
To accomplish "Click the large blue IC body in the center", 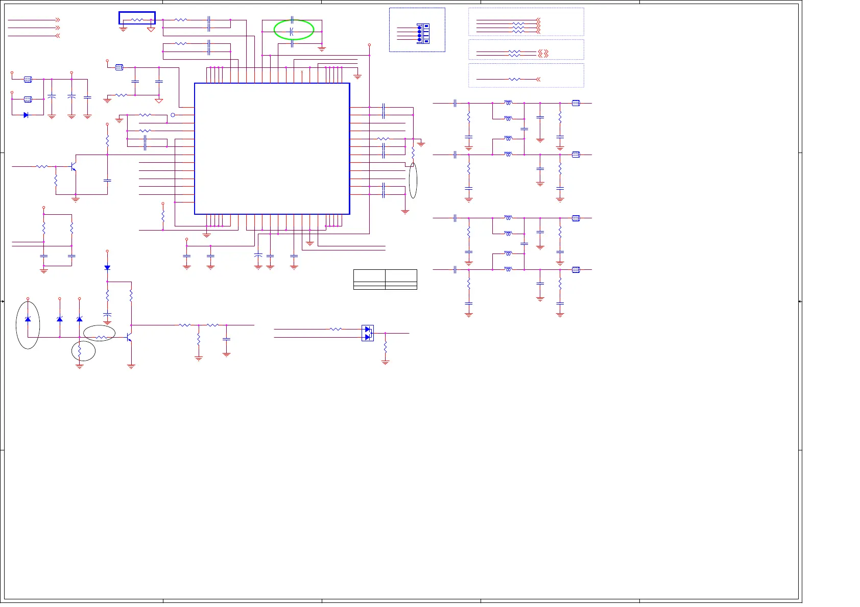I will coord(272,148).
